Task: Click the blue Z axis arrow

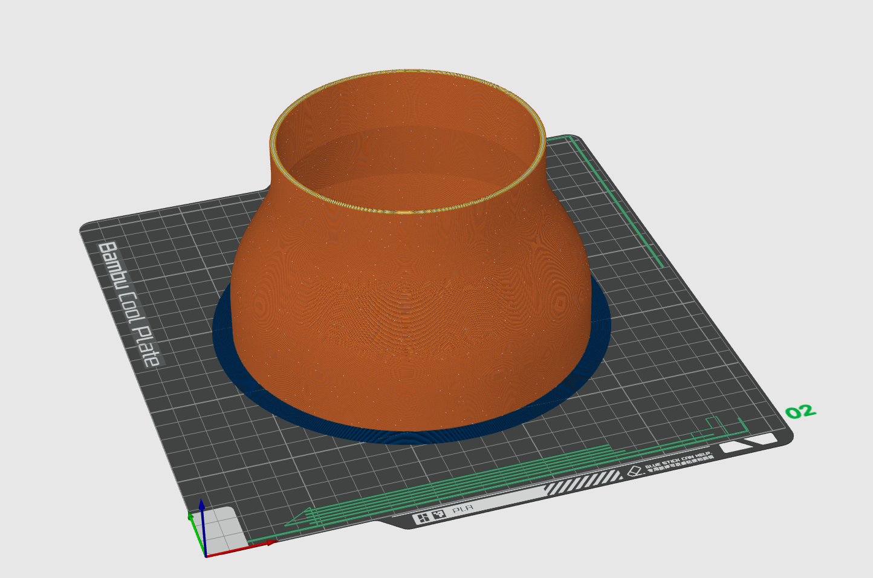Action: click(x=203, y=526)
